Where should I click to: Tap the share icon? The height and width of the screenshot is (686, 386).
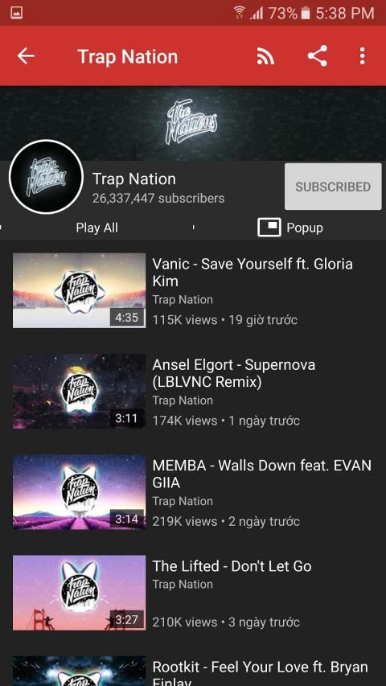tap(318, 56)
